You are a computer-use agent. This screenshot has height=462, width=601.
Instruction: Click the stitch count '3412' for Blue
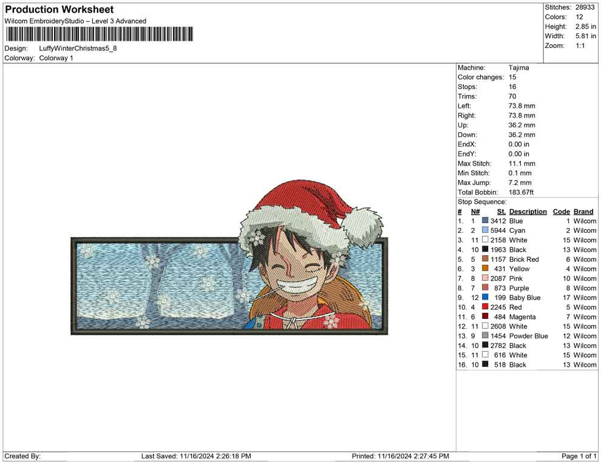[x=498, y=221]
